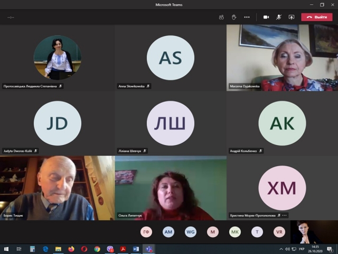Click the meeting duration timer
338x254 pixels.
point(11,17)
